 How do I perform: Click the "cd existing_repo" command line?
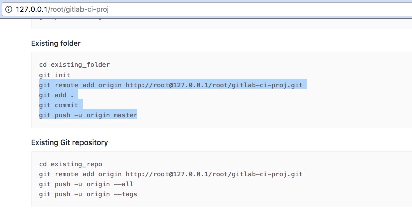pos(70,164)
